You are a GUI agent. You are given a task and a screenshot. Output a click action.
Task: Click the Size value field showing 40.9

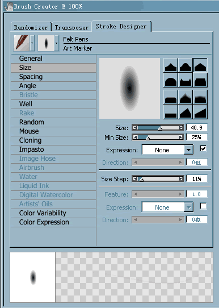197,127
